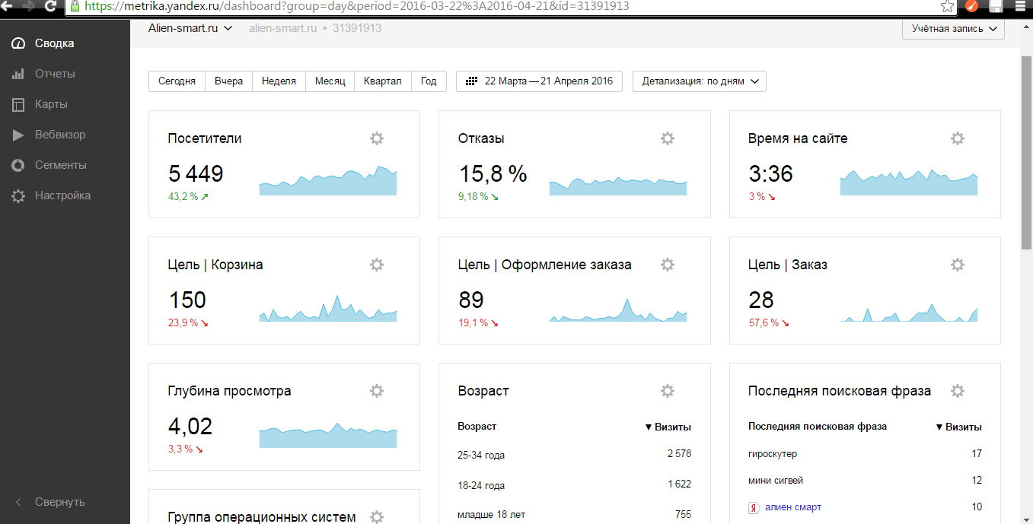Open the Alien-smart.ru counter selector

tap(190, 28)
